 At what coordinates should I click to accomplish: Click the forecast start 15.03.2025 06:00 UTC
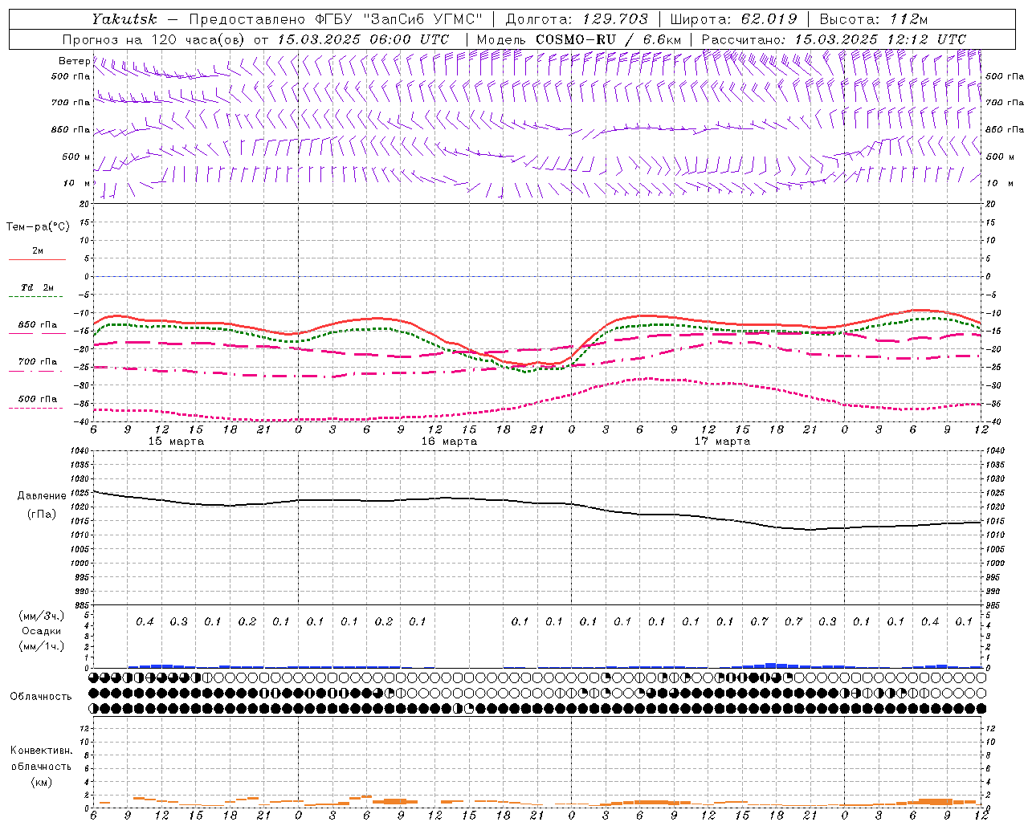(x=363, y=39)
